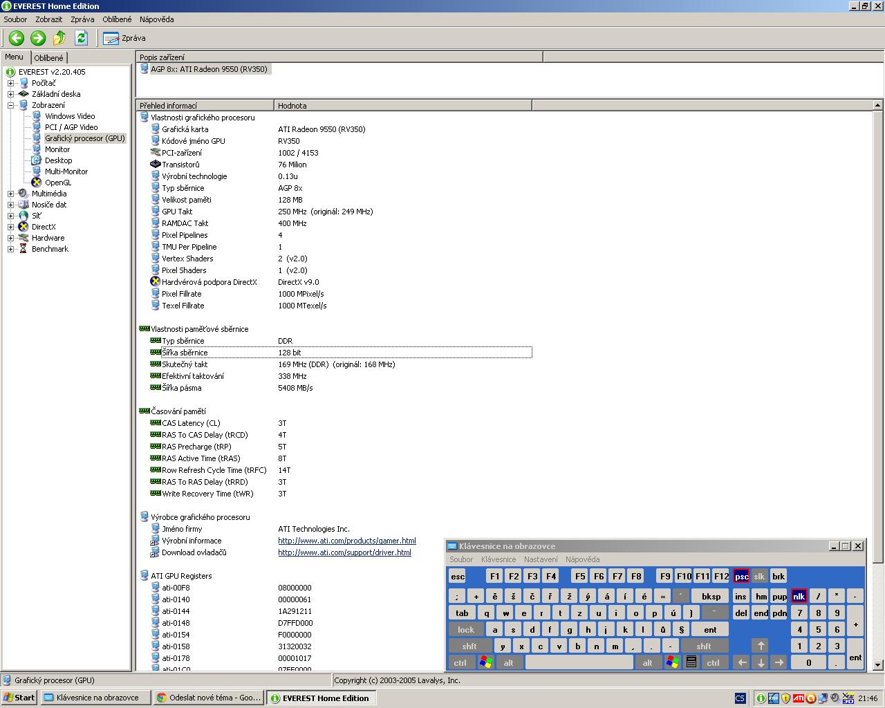Click the green Back arrow toolbar icon
Image resolution: width=885 pixels, height=708 pixels.
(17, 38)
